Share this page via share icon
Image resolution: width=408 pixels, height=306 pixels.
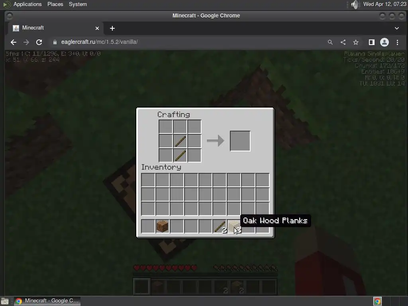tap(343, 42)
